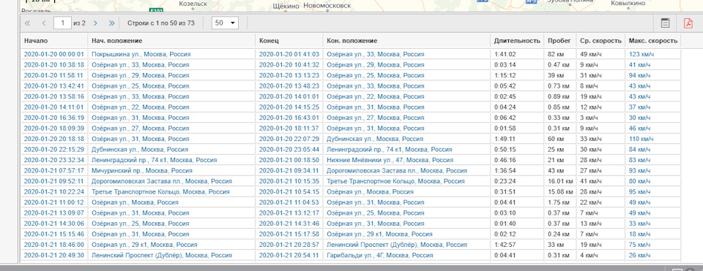Open end position Дорогомиловская Застава пл.
Screen dimensions: 703x271
pyautogui.click(x=397, y=171)
